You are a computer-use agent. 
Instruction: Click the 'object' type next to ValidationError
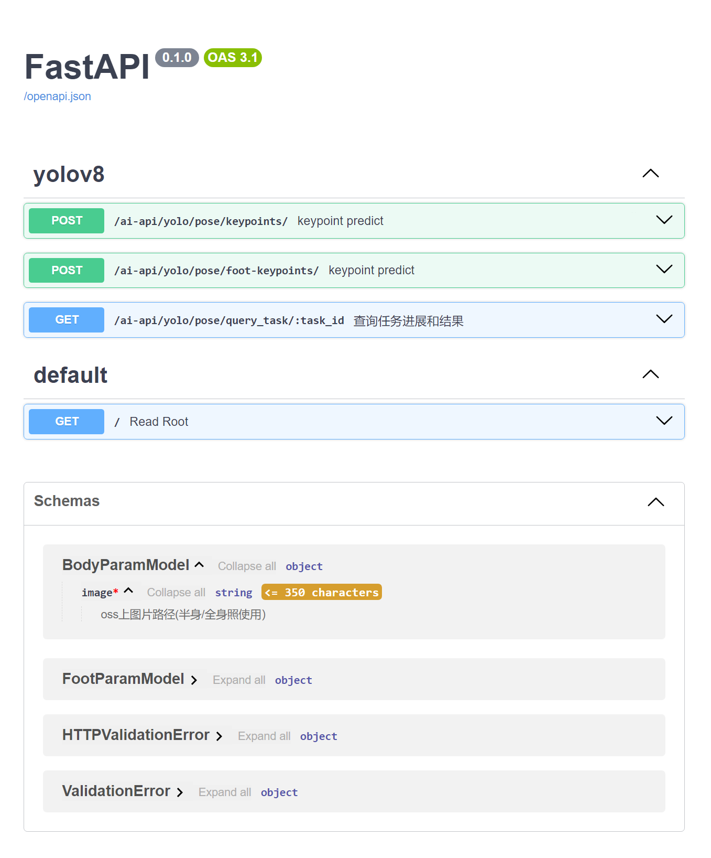tap(279, 792)
